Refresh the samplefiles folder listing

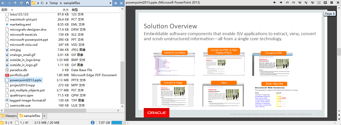coord(21,3)
